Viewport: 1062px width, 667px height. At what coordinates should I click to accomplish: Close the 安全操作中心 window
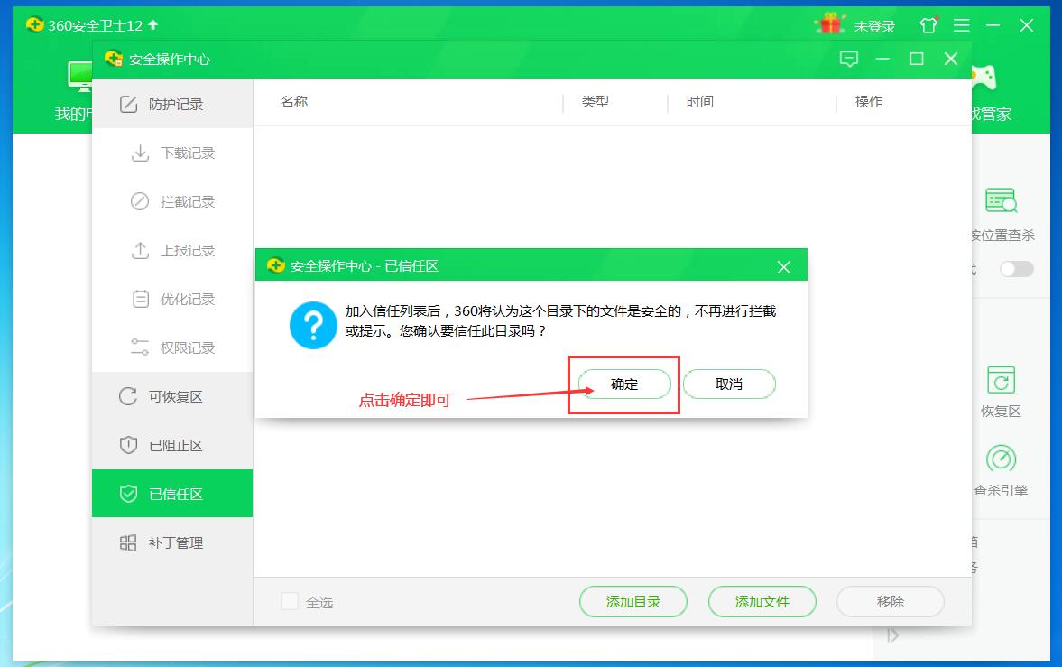tap(951, 59)
